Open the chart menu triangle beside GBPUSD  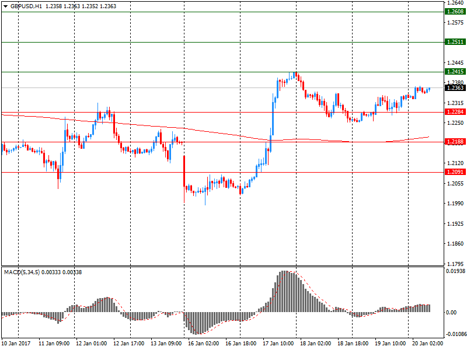coord(5,6)
